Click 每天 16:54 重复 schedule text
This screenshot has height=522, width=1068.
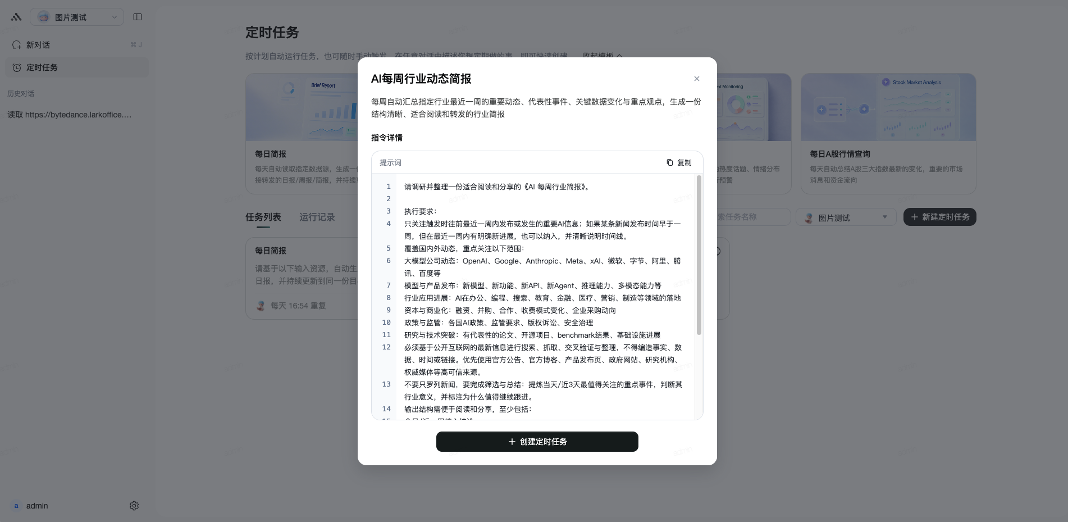(x=298, y=306)
